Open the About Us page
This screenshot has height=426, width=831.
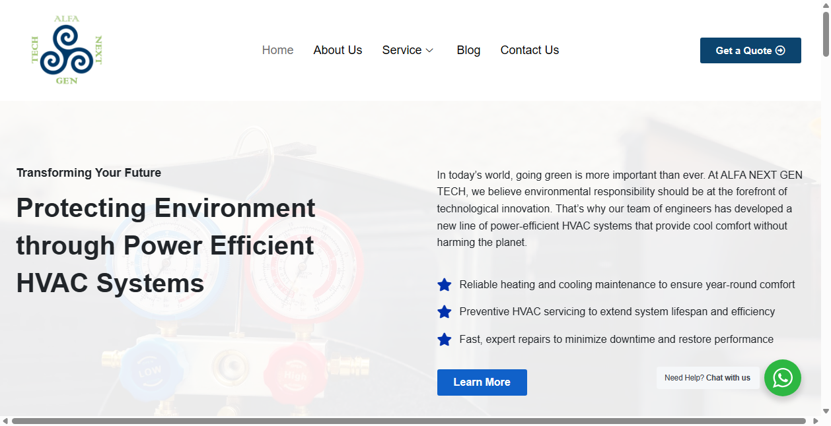pyautogui.click(x=338, y=50)
